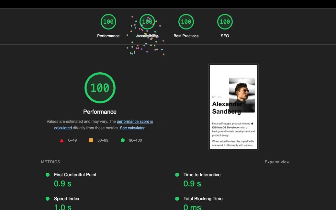Open the 'performance score is calculated' link
The image size is (336, 210).
135,122
